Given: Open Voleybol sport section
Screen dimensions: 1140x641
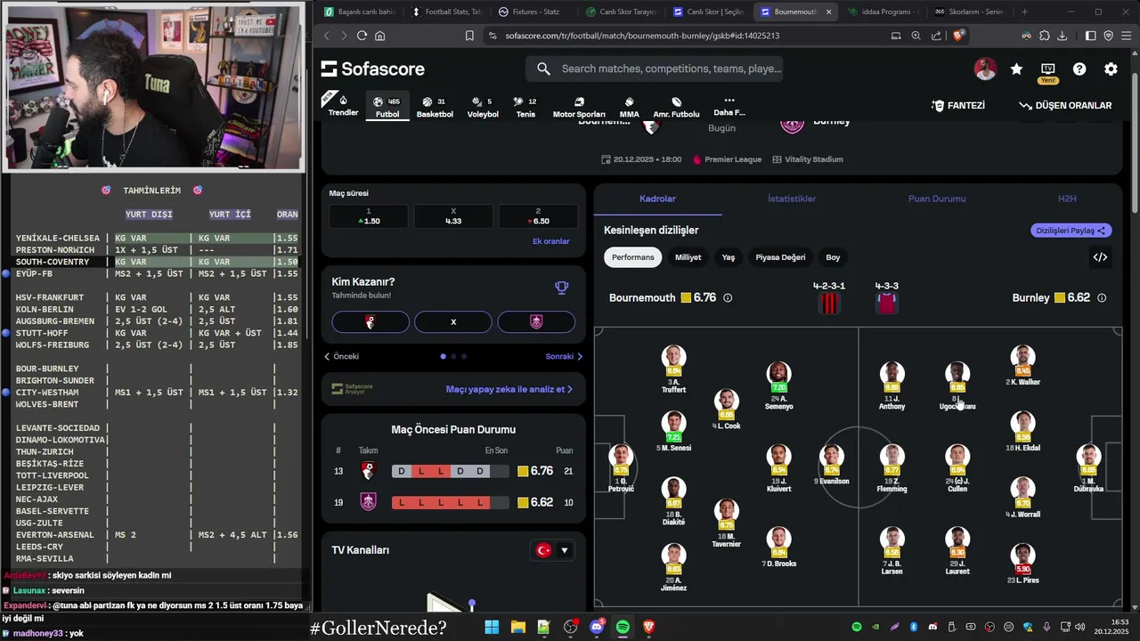Looking at the screenshot, I should click(x=483, y=107).
